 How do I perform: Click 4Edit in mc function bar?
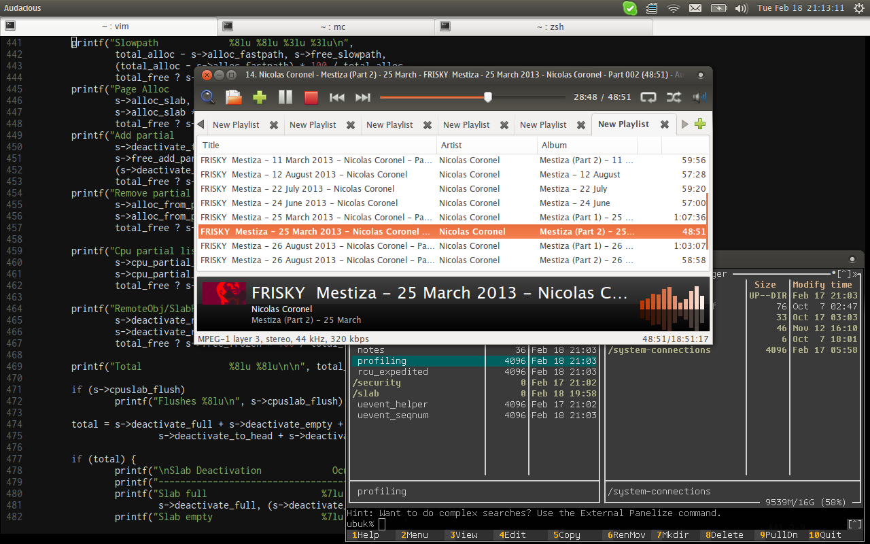click(x=512, y=535)
